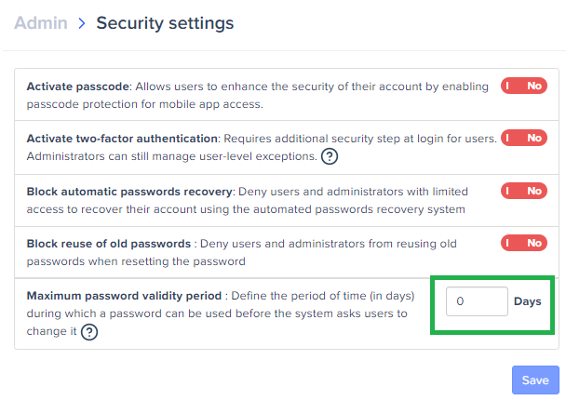This screenshot has height=400, width=566.
Task: Select the Activate passcode bold label
Action: tap(77, 87)
